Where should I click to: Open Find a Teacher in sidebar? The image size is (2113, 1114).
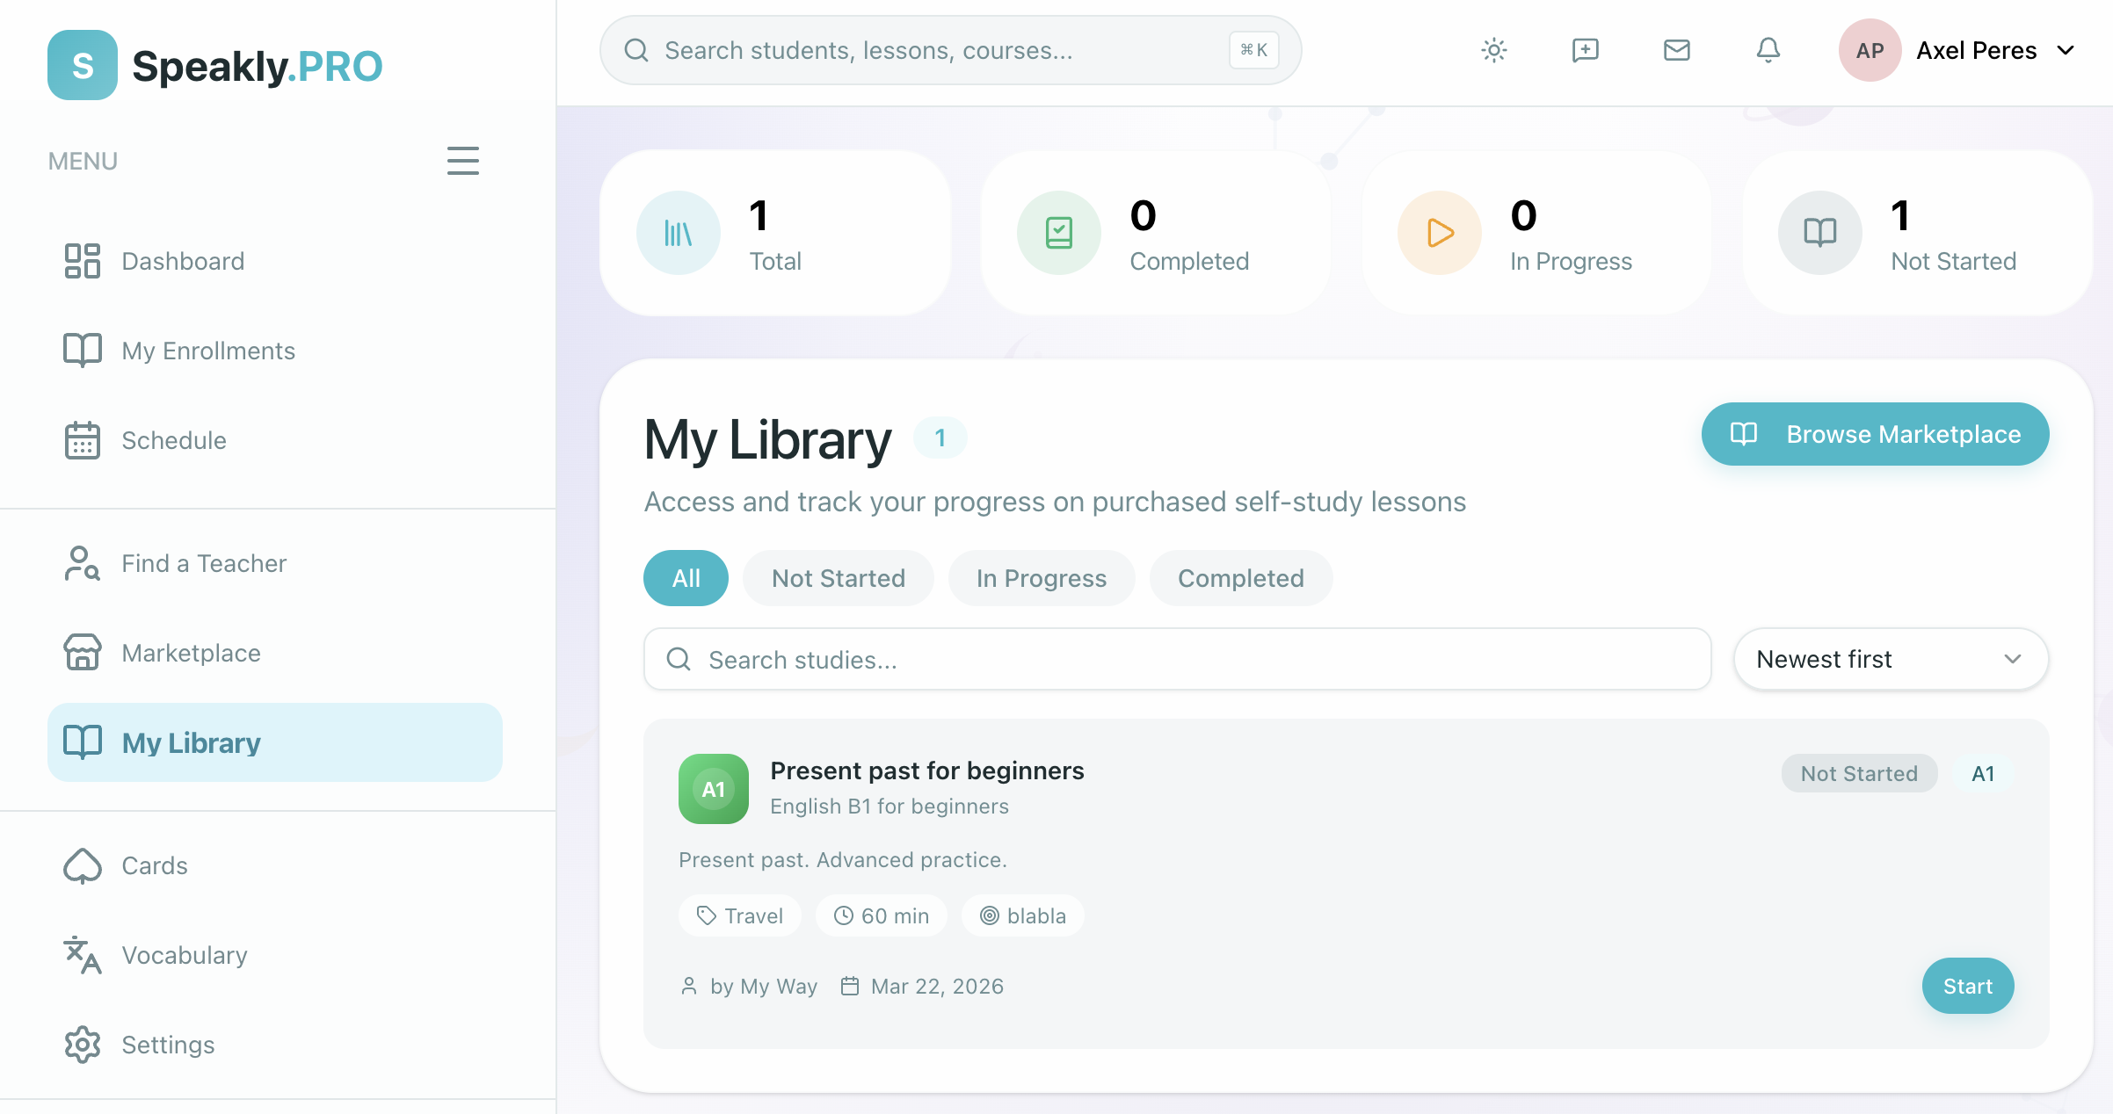(204, 563)
